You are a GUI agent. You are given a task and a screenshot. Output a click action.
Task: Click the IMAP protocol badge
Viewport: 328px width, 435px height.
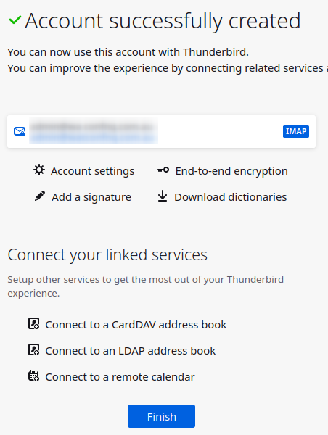coord(296,131)
